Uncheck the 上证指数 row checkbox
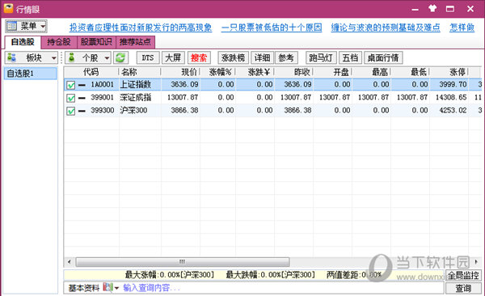Image resolution: width=485 pixels, height=296 pixels. (x=71, y=85)
